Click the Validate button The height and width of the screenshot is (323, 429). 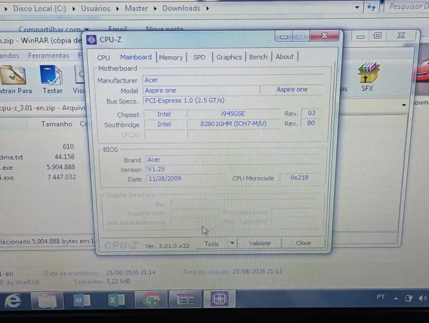tap(260, 243)
